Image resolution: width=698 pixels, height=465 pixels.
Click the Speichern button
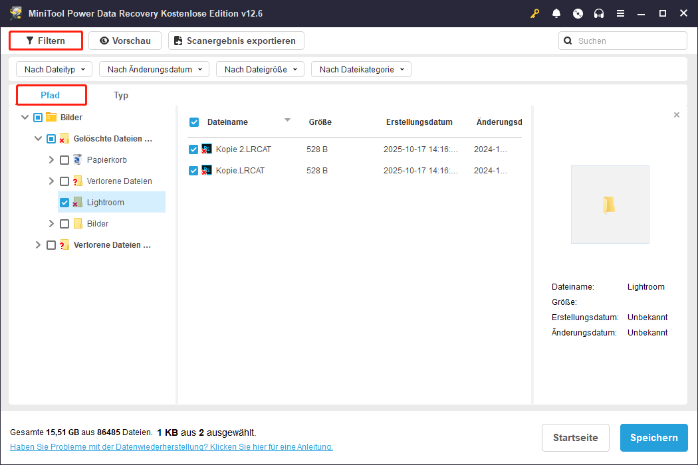(x=653, y=438)
